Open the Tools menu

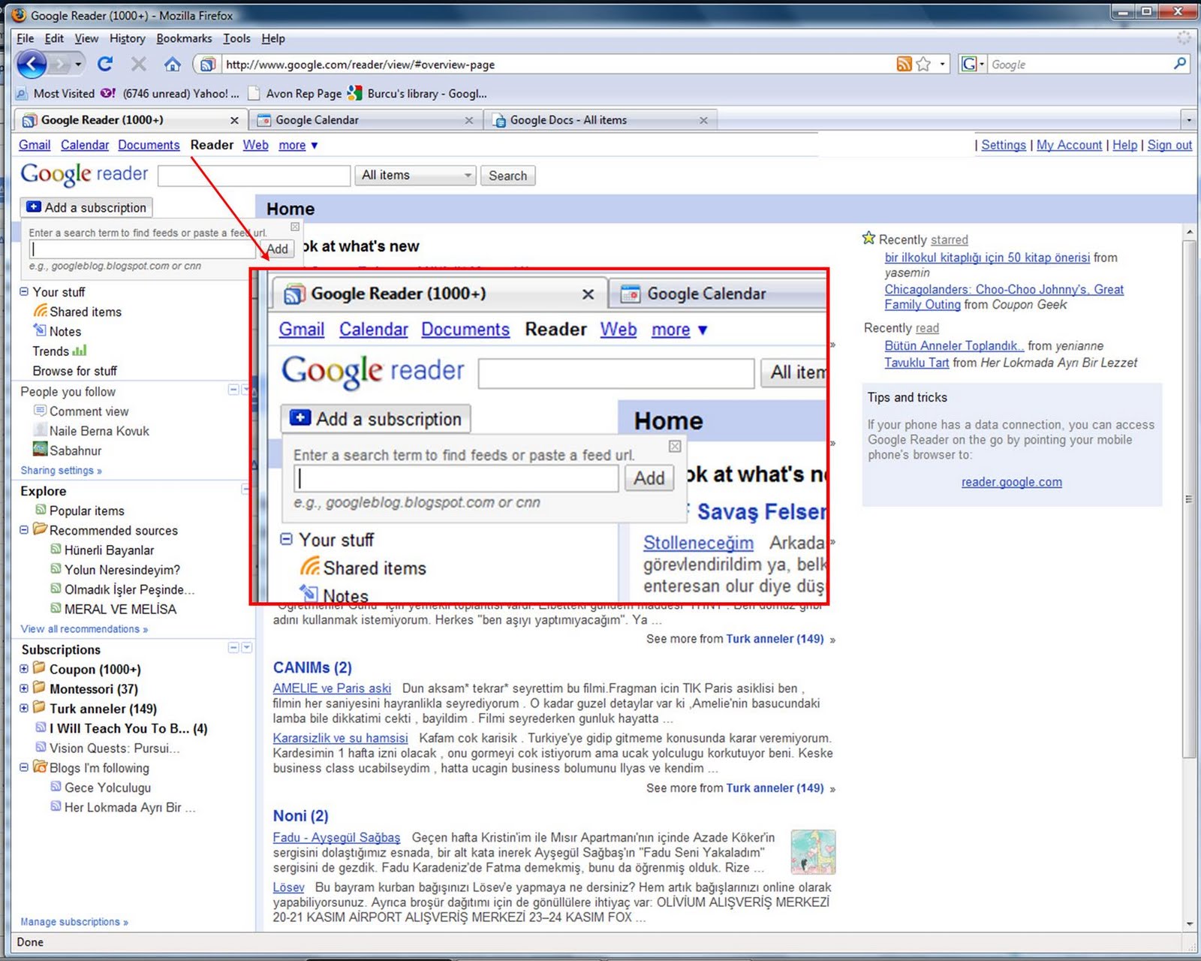click(236, 38)
